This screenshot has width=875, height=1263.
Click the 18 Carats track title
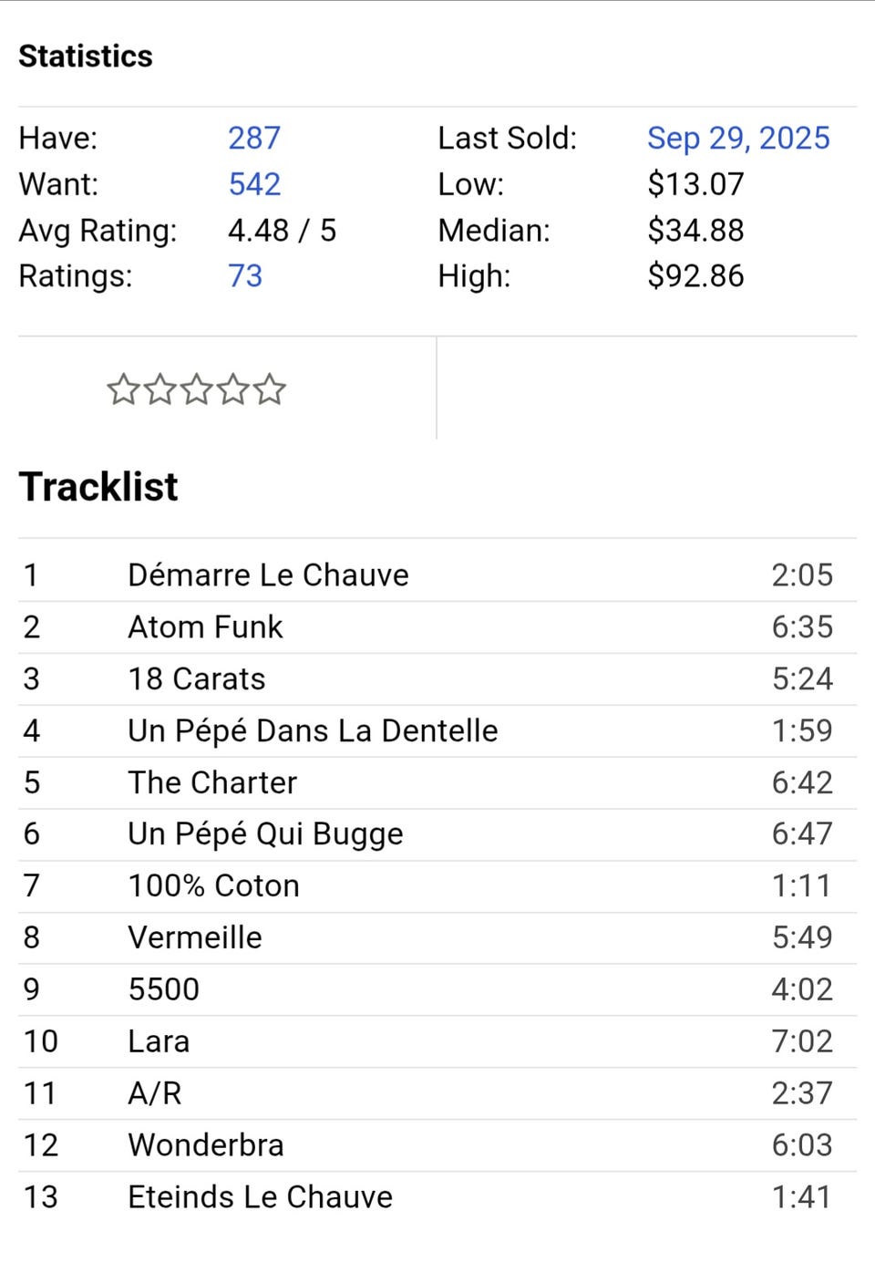tap(196, 679)
